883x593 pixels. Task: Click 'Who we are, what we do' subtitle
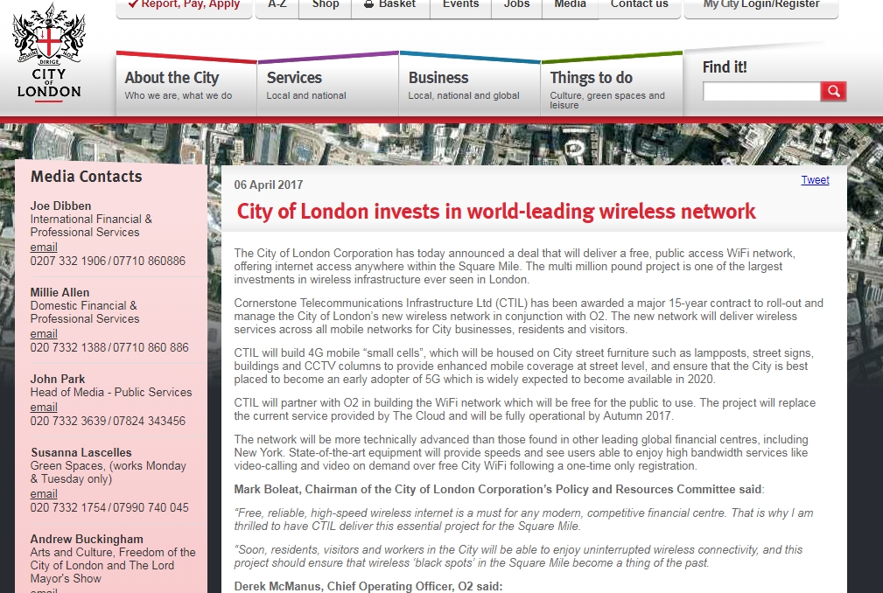tap(179, 95)
